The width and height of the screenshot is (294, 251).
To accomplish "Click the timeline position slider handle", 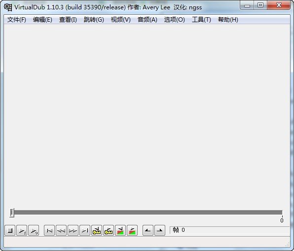I will [x=12, y=213].
